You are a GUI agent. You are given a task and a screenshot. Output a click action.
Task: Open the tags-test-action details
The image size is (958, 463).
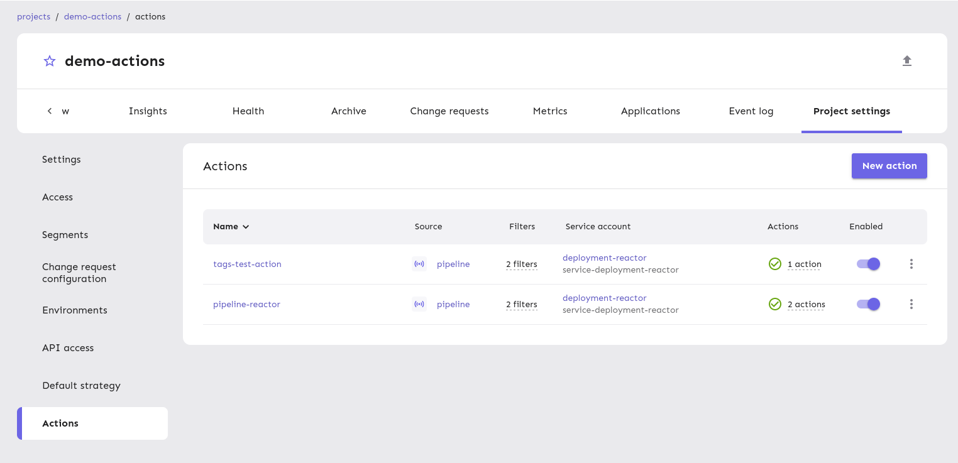[247, 264]
